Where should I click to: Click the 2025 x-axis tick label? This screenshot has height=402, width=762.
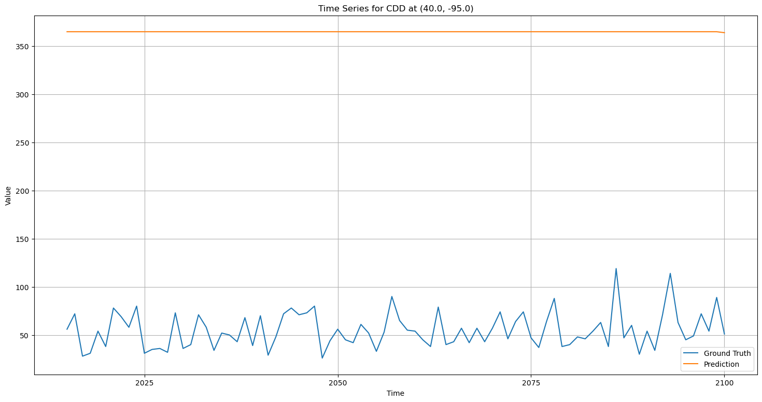145,383
